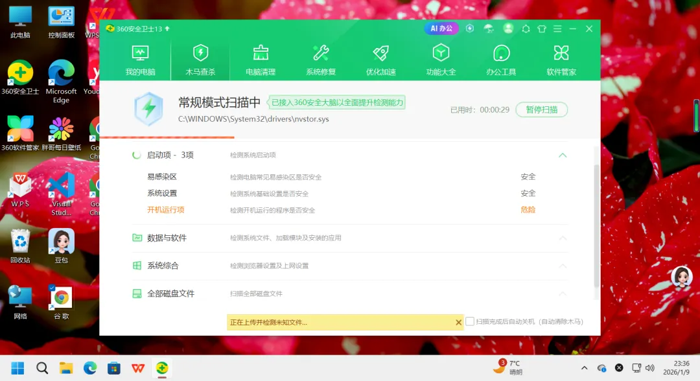Screen dimensions: 700x381
Task: Click the 危险 status label
Action: 528,210
